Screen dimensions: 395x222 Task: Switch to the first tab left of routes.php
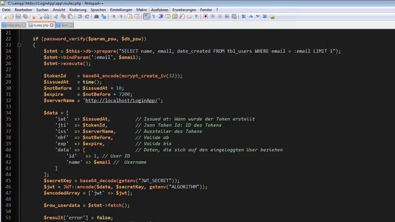14,25
